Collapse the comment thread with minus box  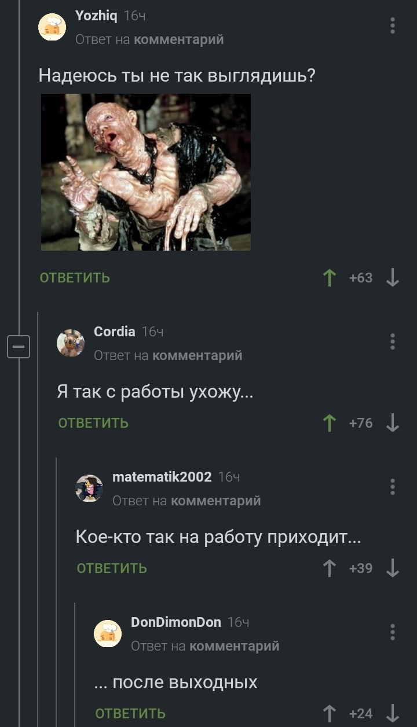pos(18,347)
